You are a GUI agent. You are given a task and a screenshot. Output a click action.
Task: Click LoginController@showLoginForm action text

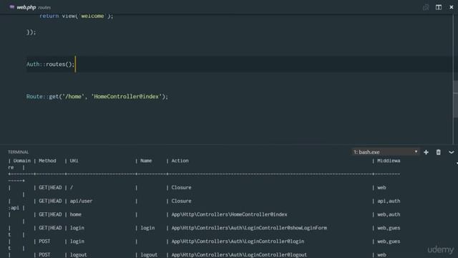249,228
